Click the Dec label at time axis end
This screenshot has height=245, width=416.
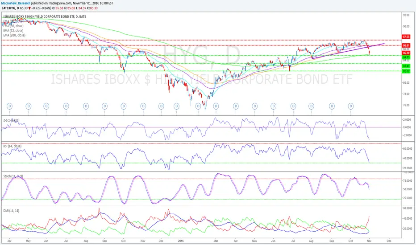click(x=389, y=241)
